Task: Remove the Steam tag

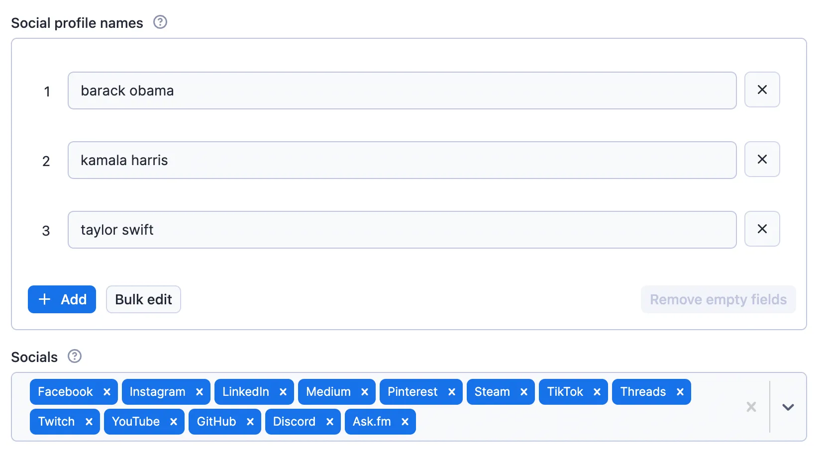Action: point(524,392)
